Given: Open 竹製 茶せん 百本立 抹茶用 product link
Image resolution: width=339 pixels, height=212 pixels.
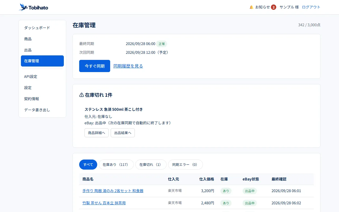Looking at the screenshot, I should coord(104,203).
